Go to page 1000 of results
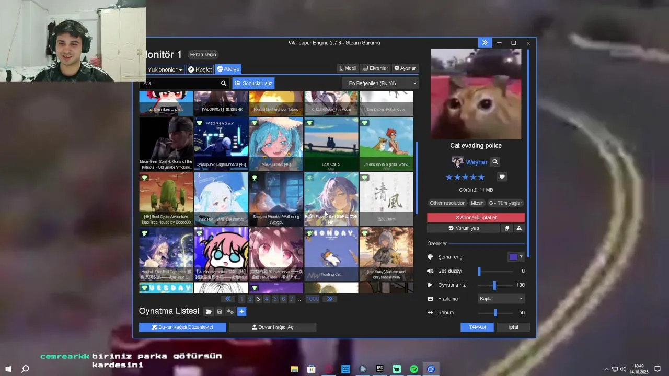The image size is (669, 376). (x=313, y=299)
